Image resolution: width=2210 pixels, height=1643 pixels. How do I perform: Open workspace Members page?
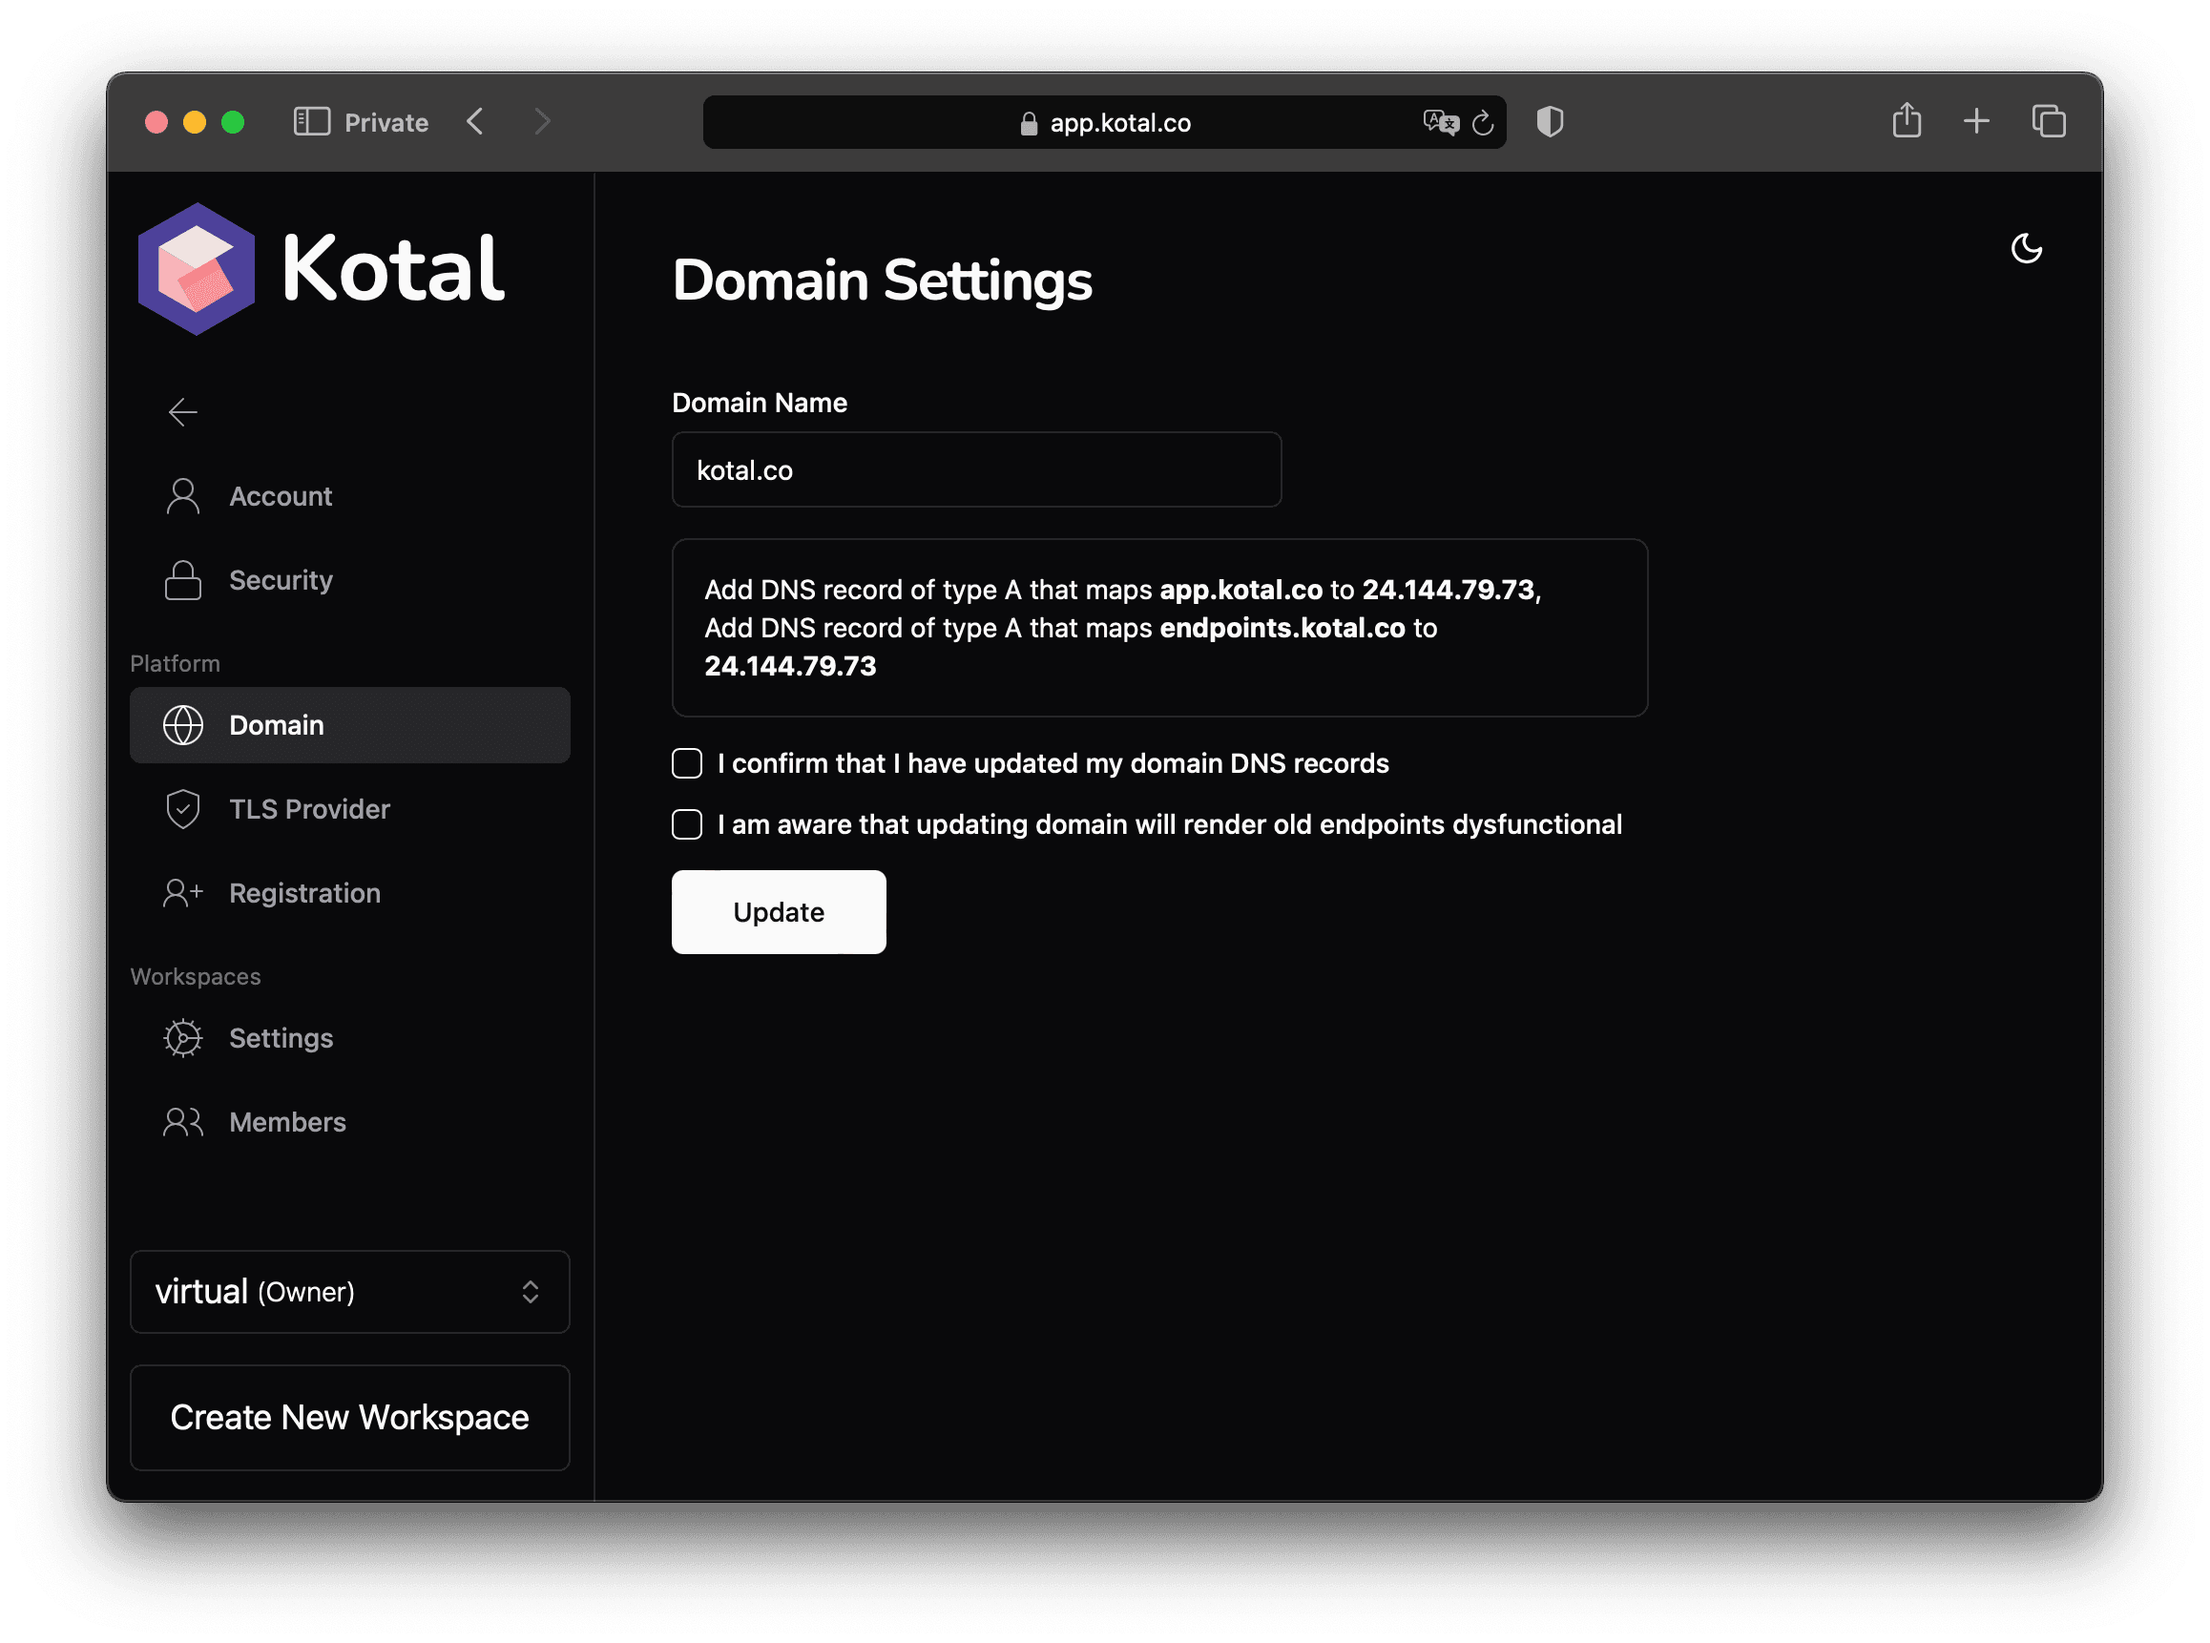pyautogui.click(x=350, y=1122)
